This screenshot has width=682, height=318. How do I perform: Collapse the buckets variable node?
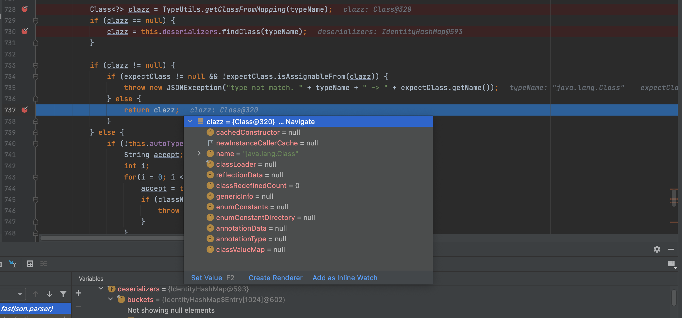(x=110, y=299)
